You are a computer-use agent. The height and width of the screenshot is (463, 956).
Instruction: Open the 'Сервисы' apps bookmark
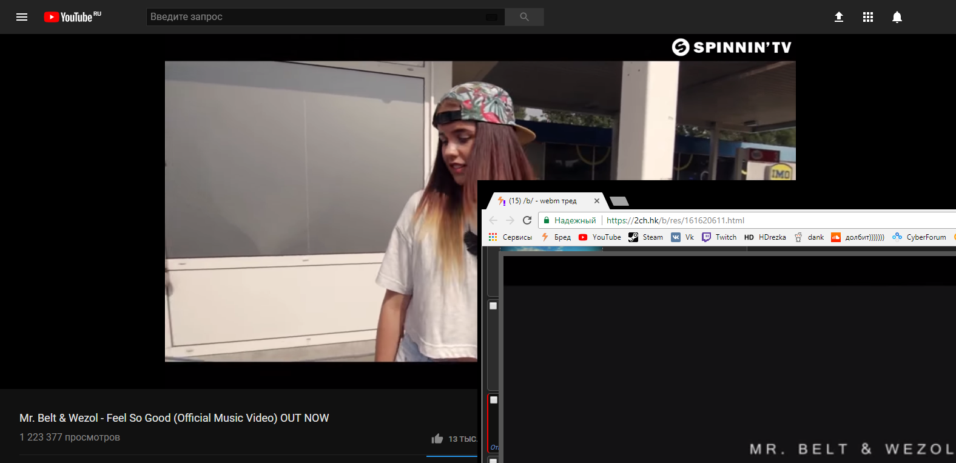click(x=511, y=237)
